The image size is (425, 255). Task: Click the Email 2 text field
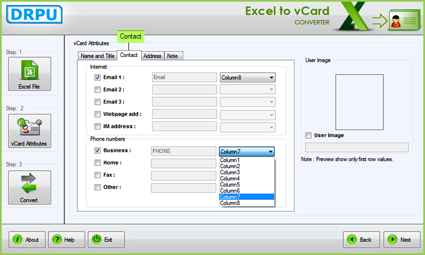(x=184, y=89)
